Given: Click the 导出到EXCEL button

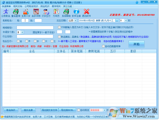Looking at the screenshot, I should [67, 110].
